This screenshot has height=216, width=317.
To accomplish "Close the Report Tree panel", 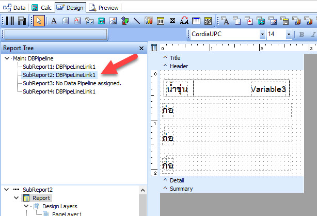I will [141, 48].
